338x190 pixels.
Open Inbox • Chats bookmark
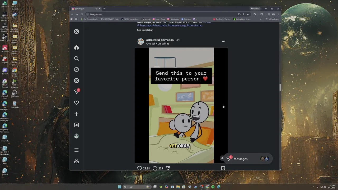(x=158, y=19)
